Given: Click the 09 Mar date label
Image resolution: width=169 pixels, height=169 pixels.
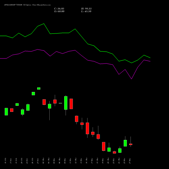Looking at the screenshot, I should pos(65,161).
